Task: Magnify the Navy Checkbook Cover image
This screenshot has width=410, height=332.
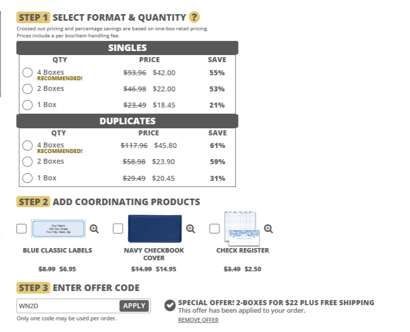Action: point(191,228)
